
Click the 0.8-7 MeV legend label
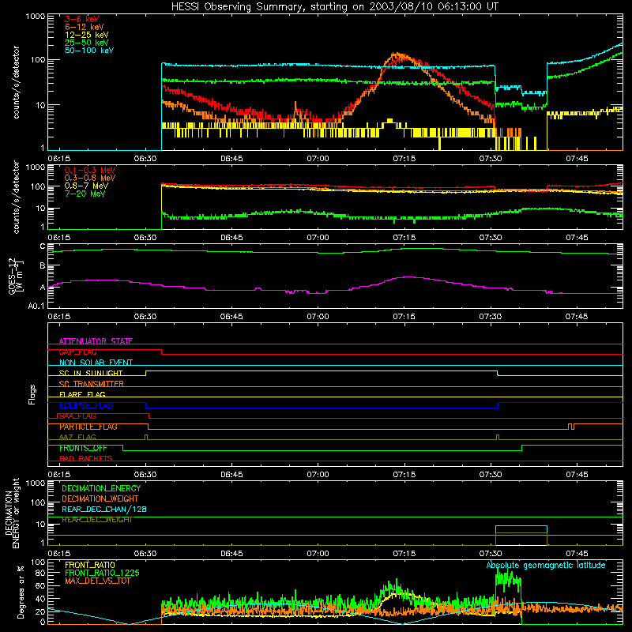coord(86,186)
